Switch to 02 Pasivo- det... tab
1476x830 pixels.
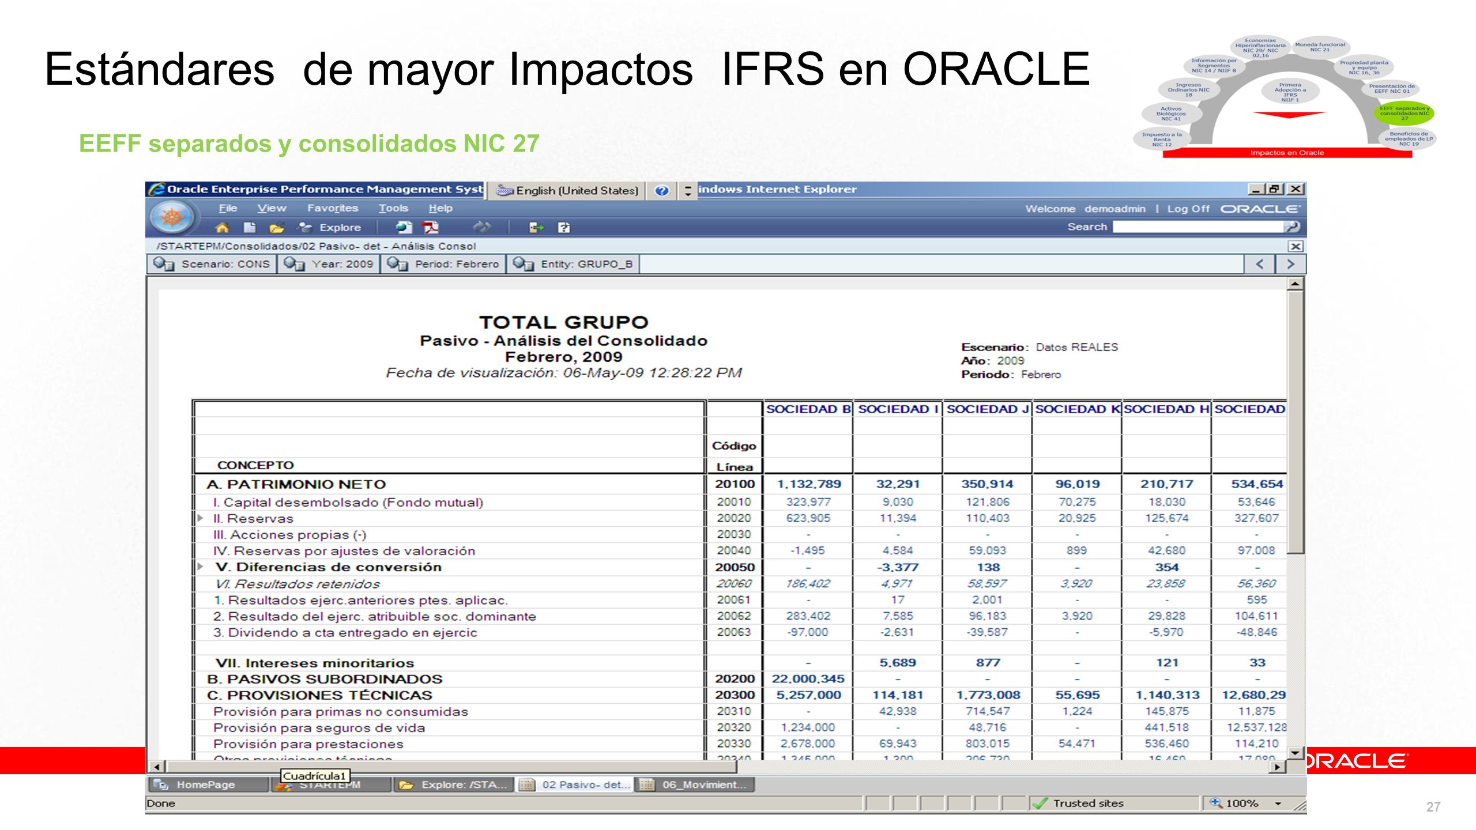(x=574, y=784)
